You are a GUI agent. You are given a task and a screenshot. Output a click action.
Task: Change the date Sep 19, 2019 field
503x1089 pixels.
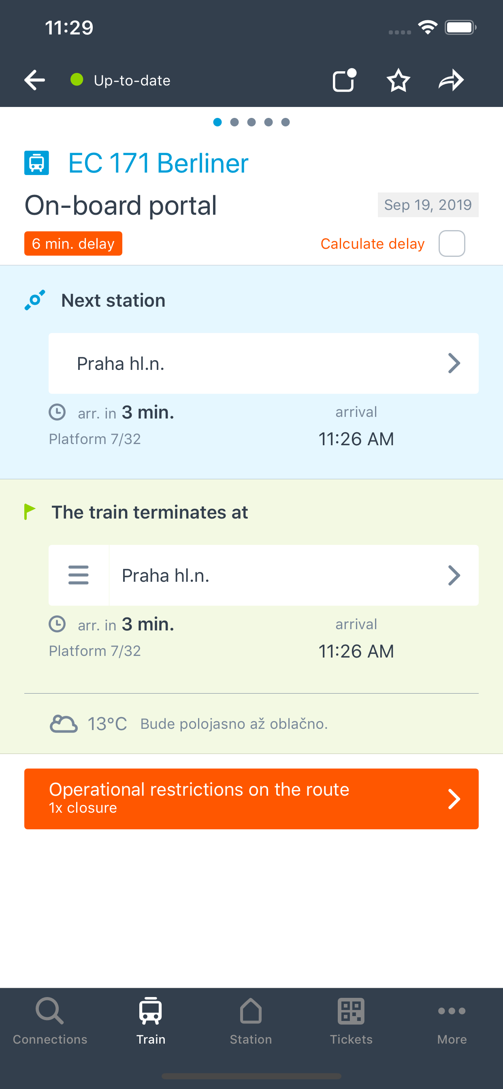coord(428,205)
